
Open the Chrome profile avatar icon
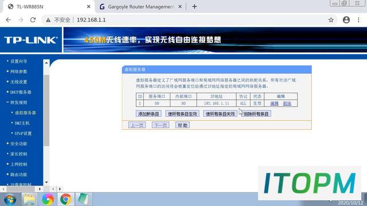tap(346, 20)
